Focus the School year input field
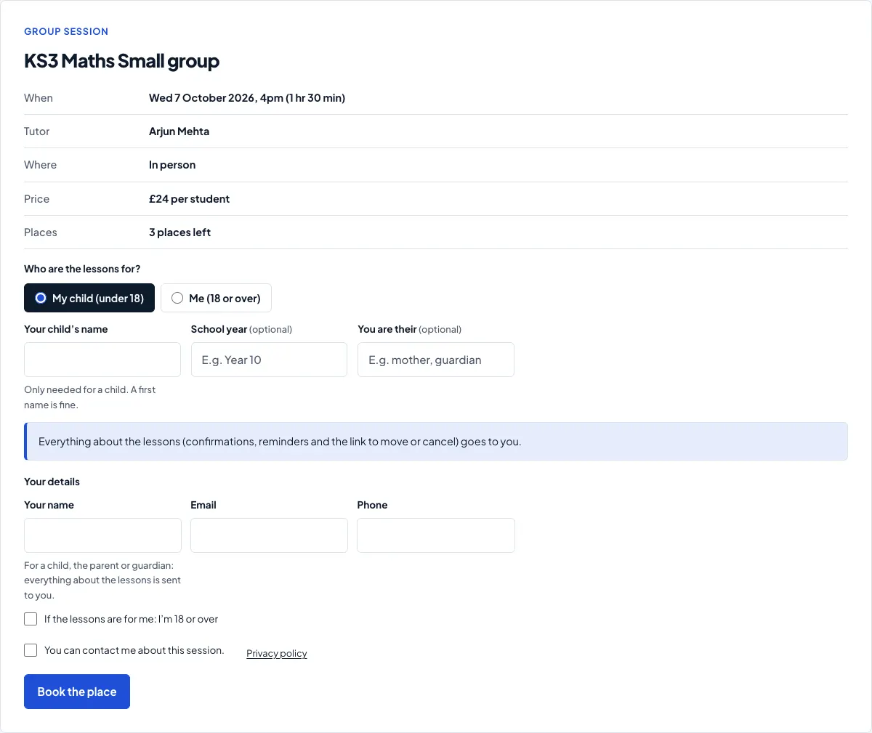The image size is (872, 733). tap(269, 360)
